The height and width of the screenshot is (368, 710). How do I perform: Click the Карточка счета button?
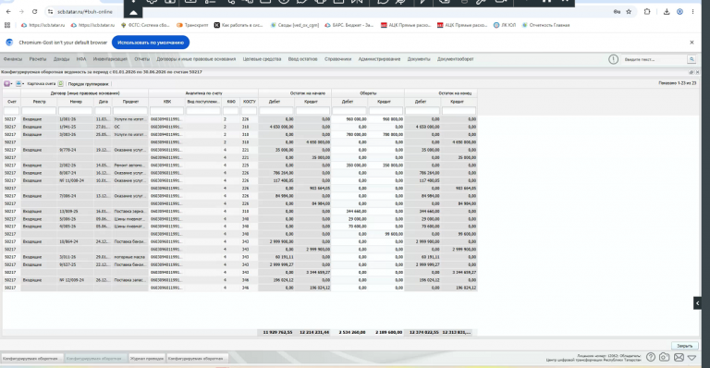42,84
